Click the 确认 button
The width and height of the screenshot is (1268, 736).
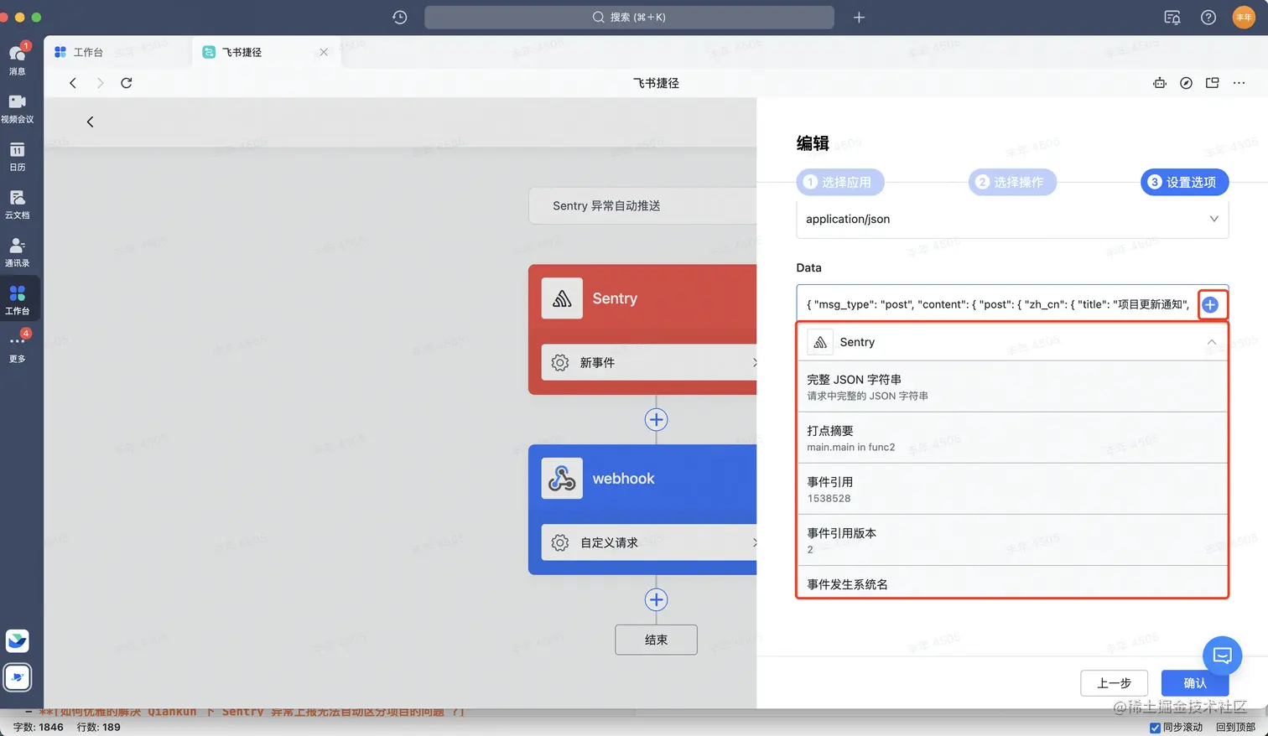(1194, 683)
